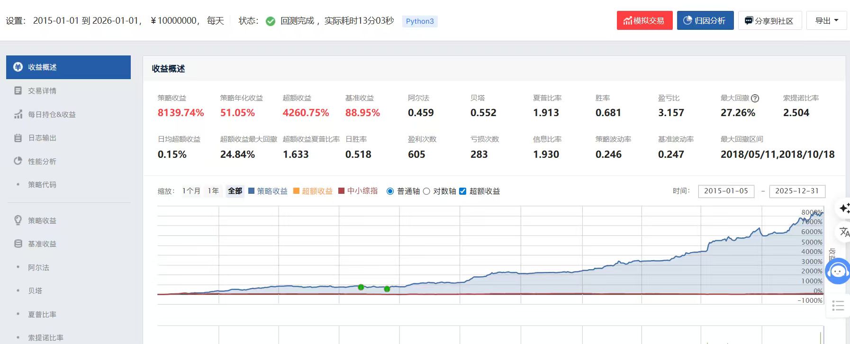This screenshot has width=850, height=344.
Task: Open 阿尔法 sidebar item
Action: coord(38,268)
